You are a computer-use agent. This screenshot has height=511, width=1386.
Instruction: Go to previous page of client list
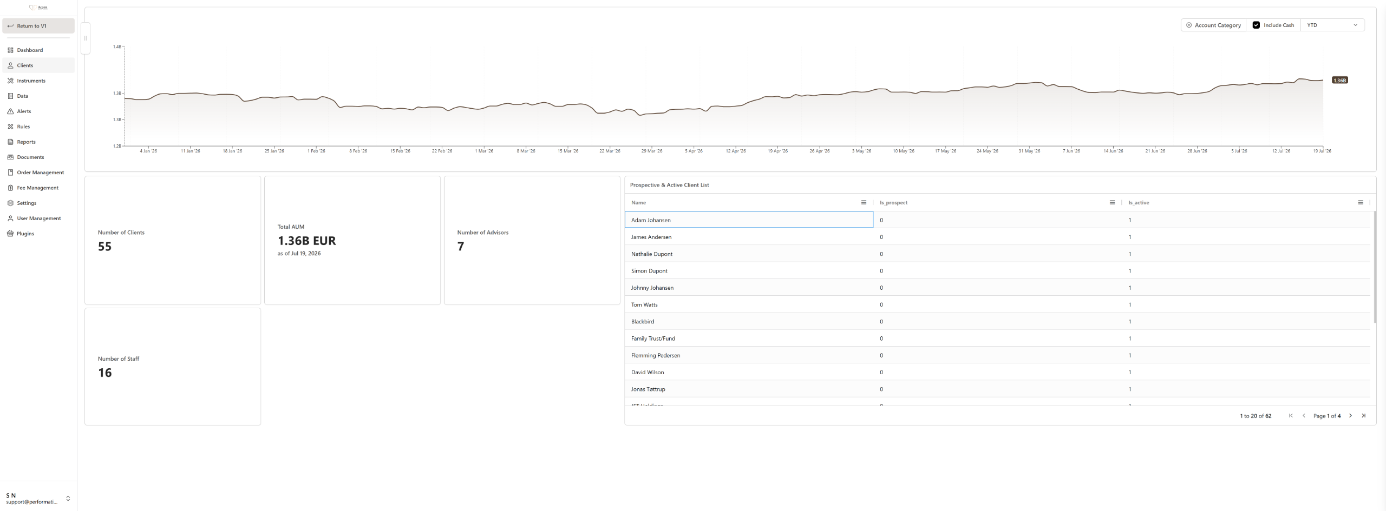(1304, 416)
